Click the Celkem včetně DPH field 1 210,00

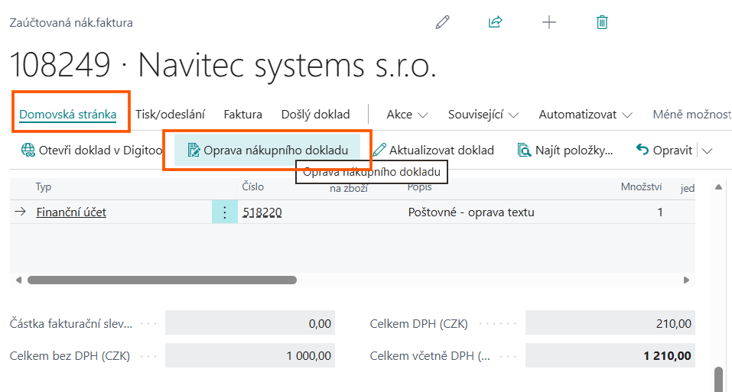(610, 355)
